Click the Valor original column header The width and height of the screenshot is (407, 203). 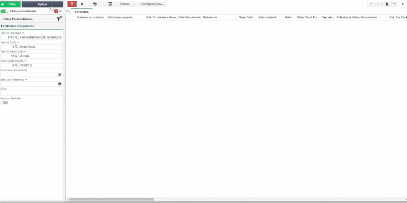pos(267,17)
